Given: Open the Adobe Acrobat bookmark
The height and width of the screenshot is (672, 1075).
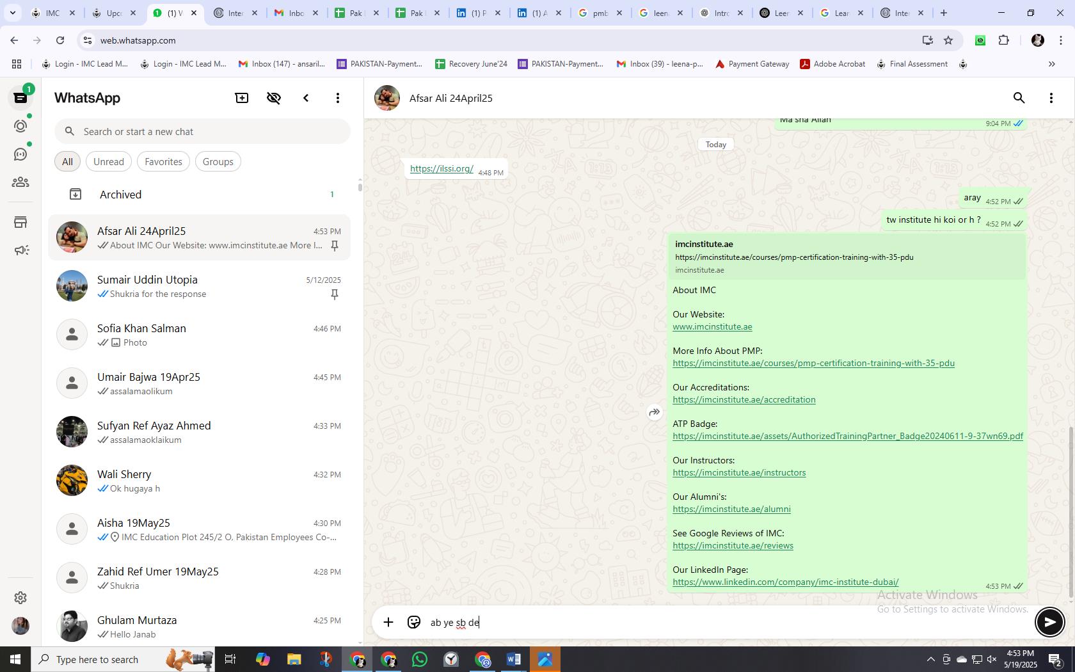Looking at the screenshot, I should tap(832, 64).
